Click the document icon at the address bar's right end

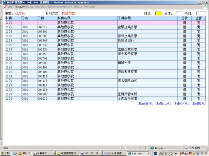point(205,6)
